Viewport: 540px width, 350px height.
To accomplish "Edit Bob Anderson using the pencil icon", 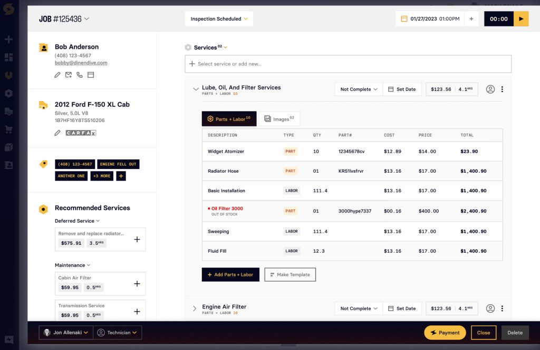I will point(57,75).
